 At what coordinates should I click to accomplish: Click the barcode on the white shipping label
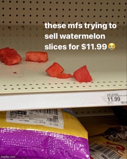pos(47,111)
